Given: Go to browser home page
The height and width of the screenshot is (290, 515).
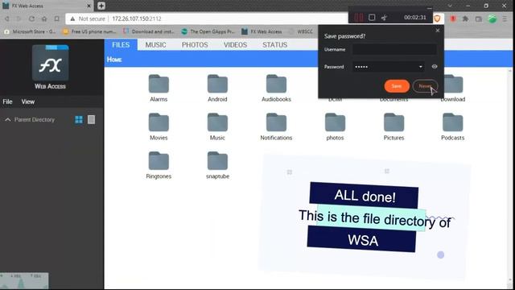Looking at the screenshot, I should [x=44, y=19].
